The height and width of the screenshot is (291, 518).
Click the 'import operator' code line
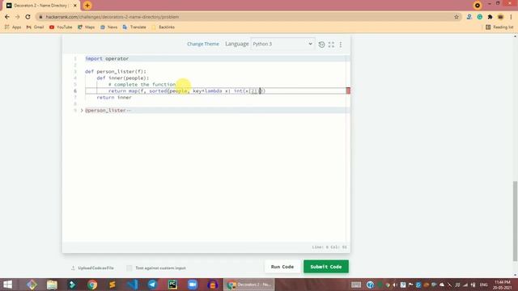pyautogui.click(x=107, y=58)
